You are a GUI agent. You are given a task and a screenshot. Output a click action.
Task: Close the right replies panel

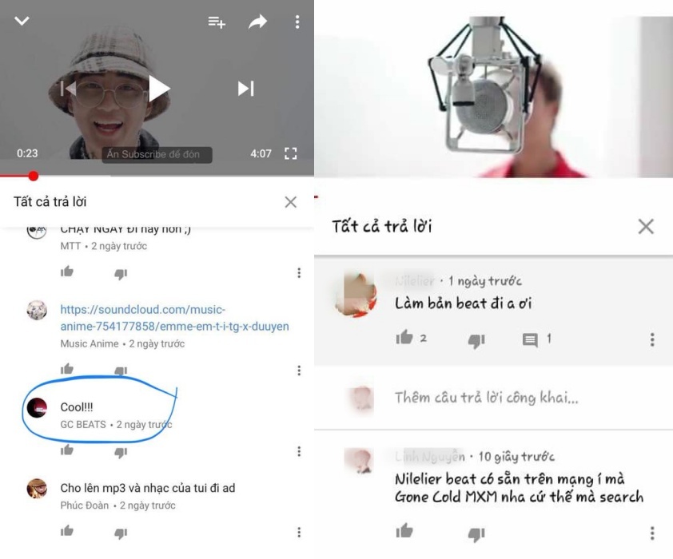[646, 226]
